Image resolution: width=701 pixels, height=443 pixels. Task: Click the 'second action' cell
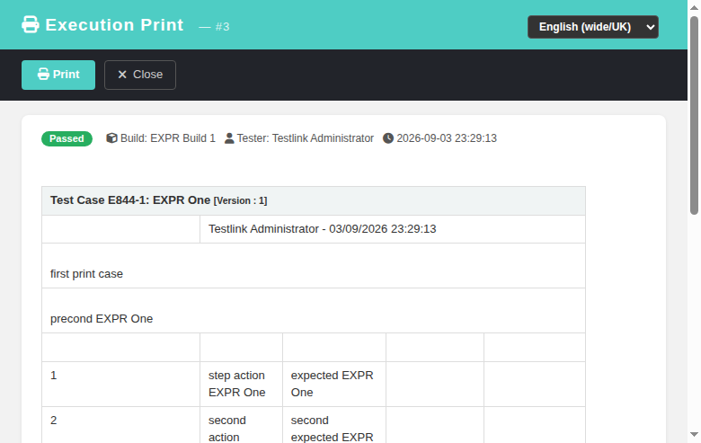click(241, 425)
